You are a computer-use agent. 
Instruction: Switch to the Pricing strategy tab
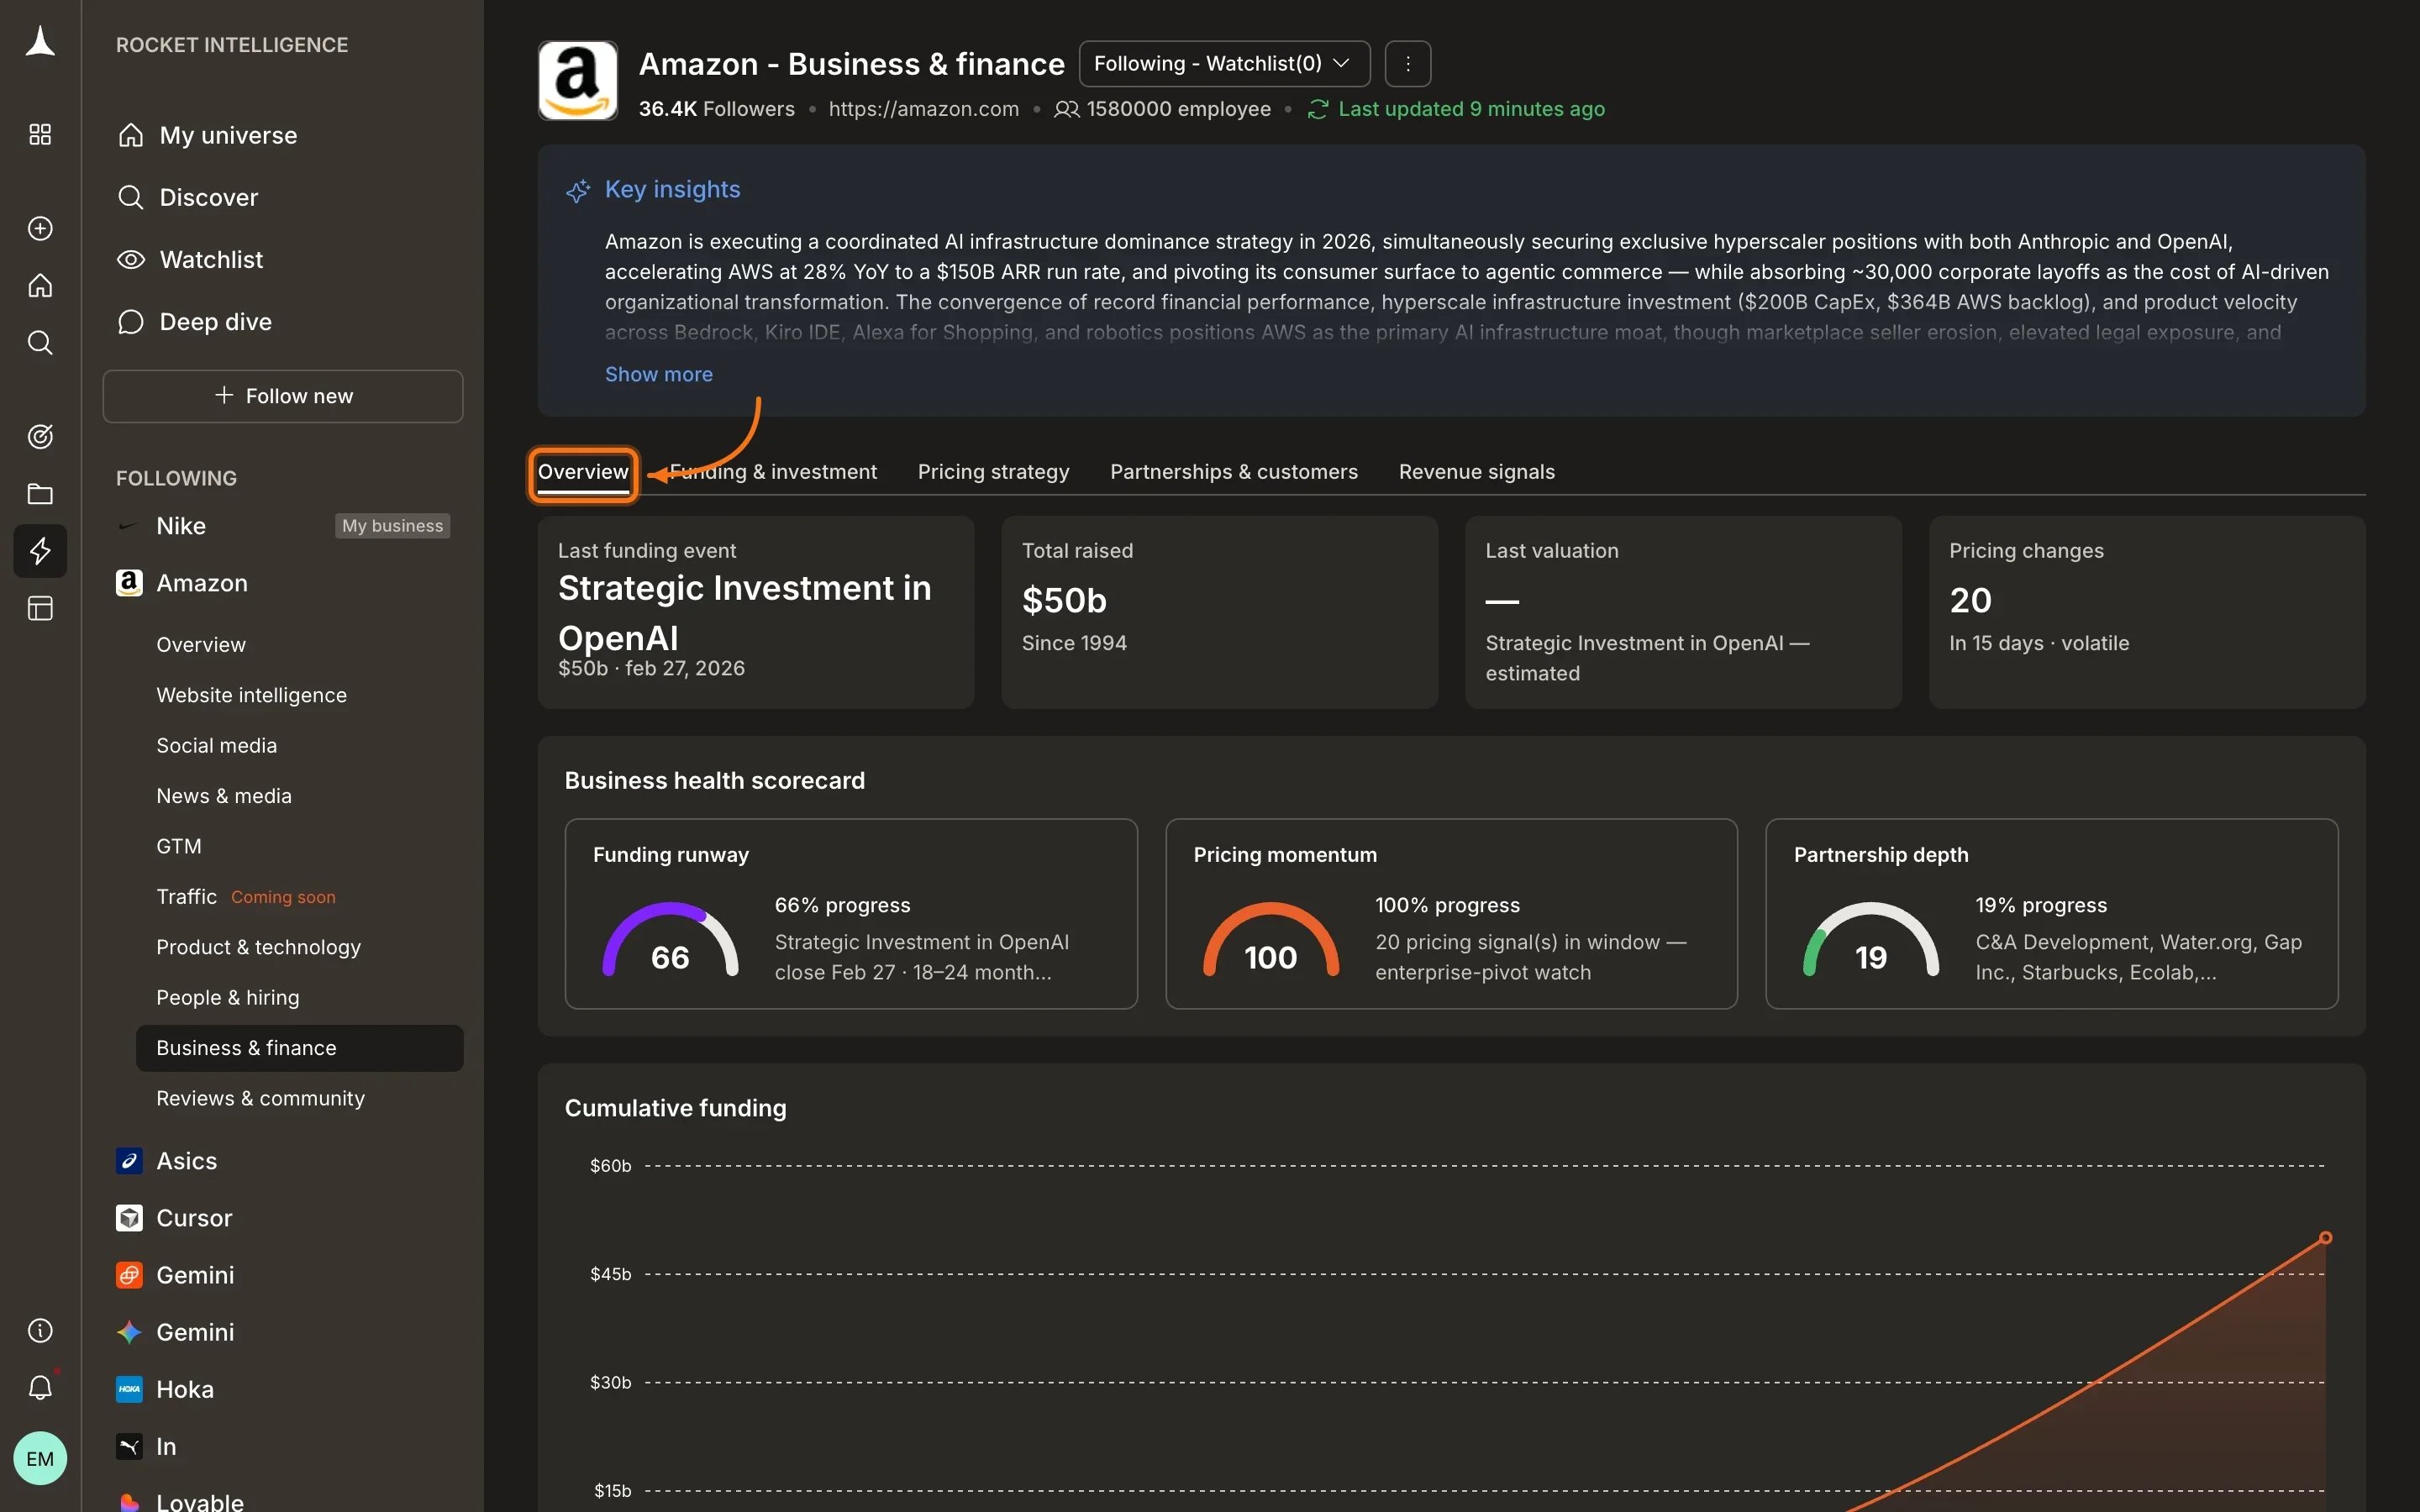pos(993,472)
